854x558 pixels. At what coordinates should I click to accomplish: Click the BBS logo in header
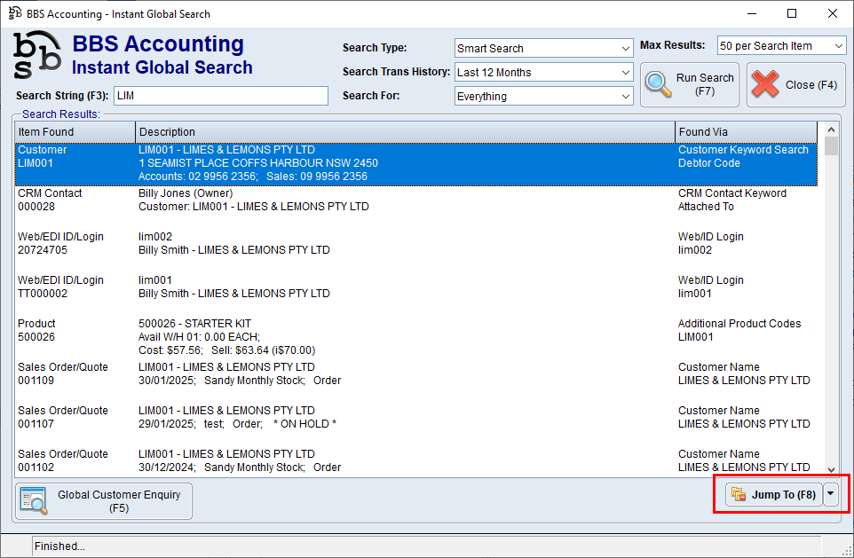(37, 55)
